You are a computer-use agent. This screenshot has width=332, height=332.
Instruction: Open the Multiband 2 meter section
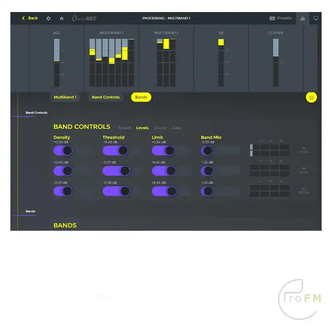(x=166, y=58)
